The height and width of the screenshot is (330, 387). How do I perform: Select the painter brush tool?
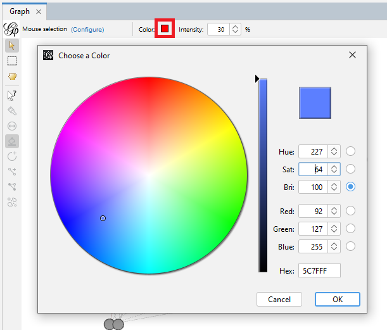[12, 111]
